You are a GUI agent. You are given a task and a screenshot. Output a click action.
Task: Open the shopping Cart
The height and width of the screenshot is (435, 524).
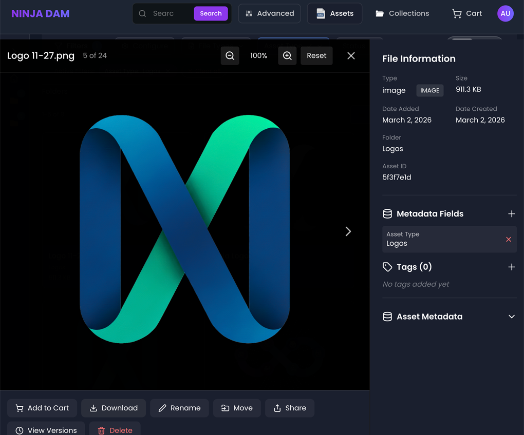pos(466,13)
